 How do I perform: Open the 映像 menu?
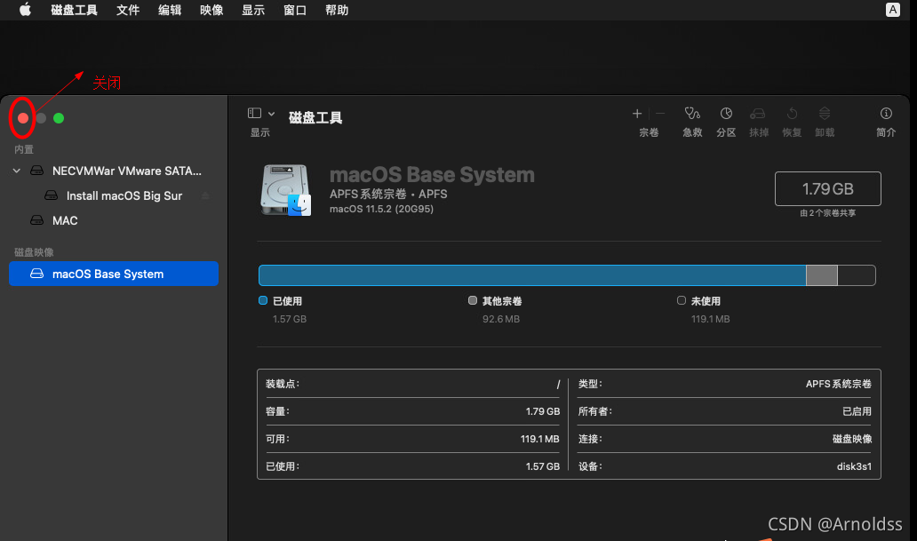pyautogui.click(x=211, y=10)
